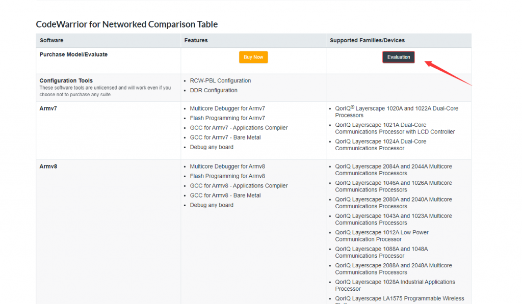Image resolution: width=522 pixels, height=304 pixels.
Task: Click the Layerscape 2088A and 2048A entry
Action: 394,269
